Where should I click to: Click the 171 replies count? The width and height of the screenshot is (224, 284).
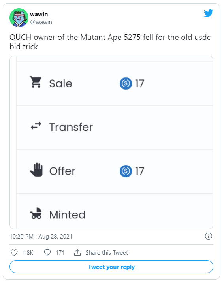[x=60, y=253]
